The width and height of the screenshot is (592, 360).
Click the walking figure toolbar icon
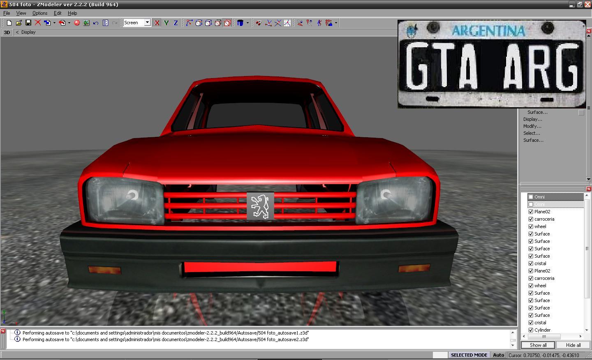[x=319, y=23]
